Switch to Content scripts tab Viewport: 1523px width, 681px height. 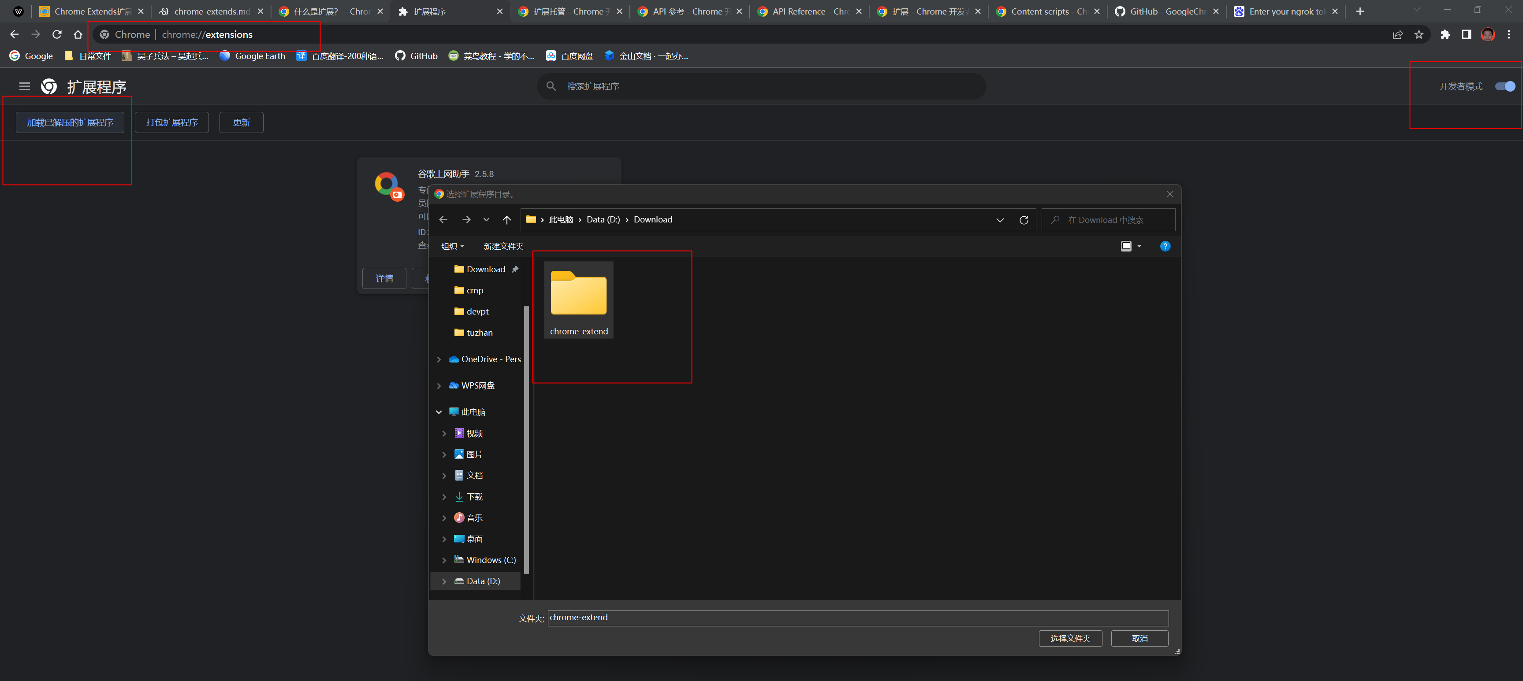pyautogui.click(x=1047, y=11)
